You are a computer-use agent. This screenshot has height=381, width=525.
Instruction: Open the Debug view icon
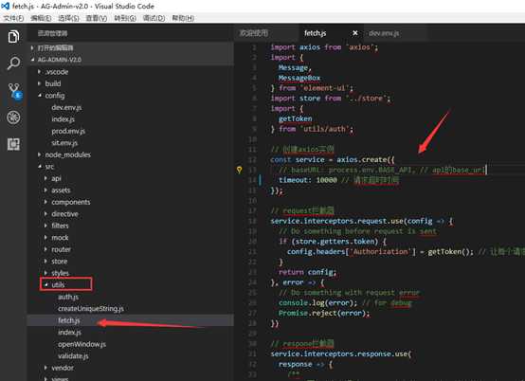click(13, 118)
